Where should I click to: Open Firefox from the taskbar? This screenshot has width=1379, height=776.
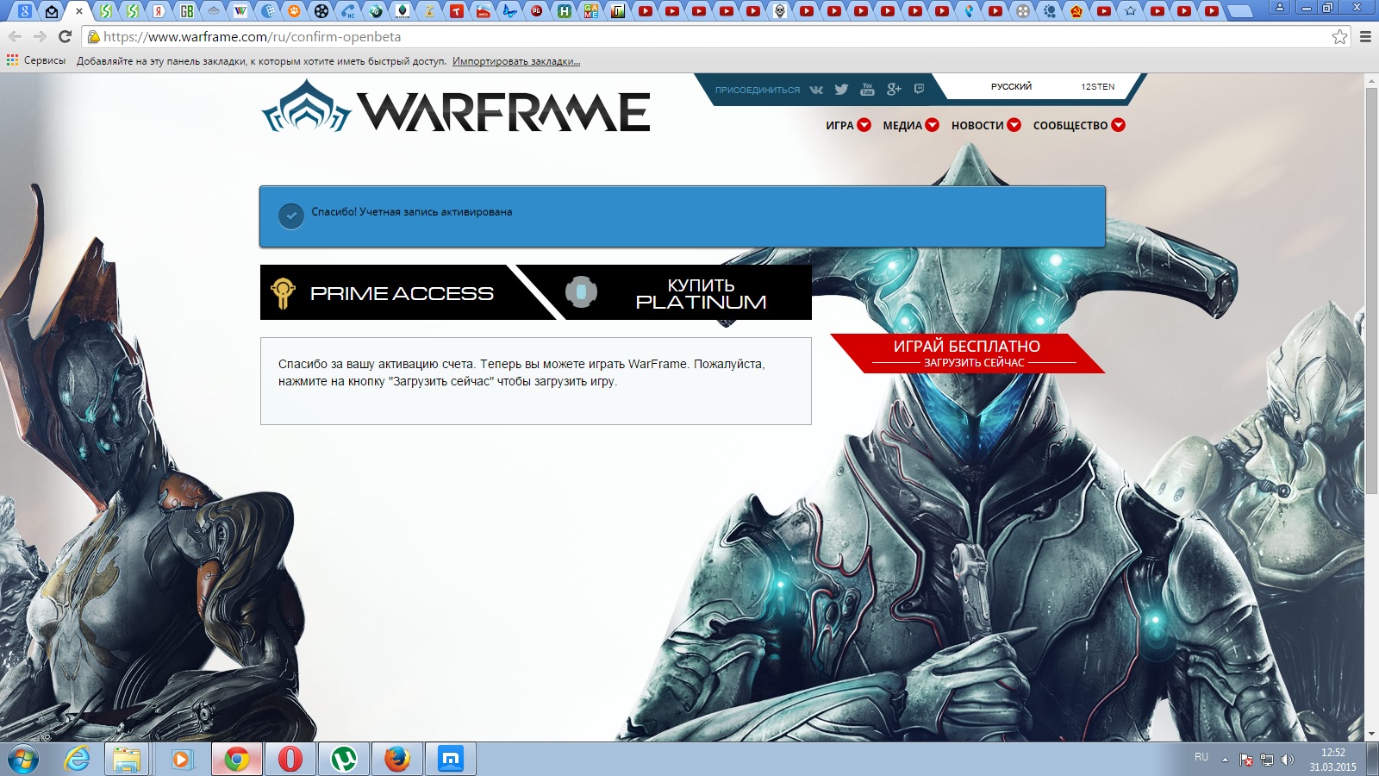pos(397,759)
